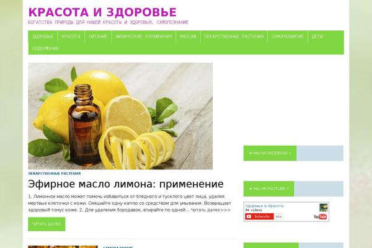Image resolution: width=372 pixels, height=248 pixels.
Task: Click the МЫ НА FACEBOOK widget header
Action: (270, 153)
